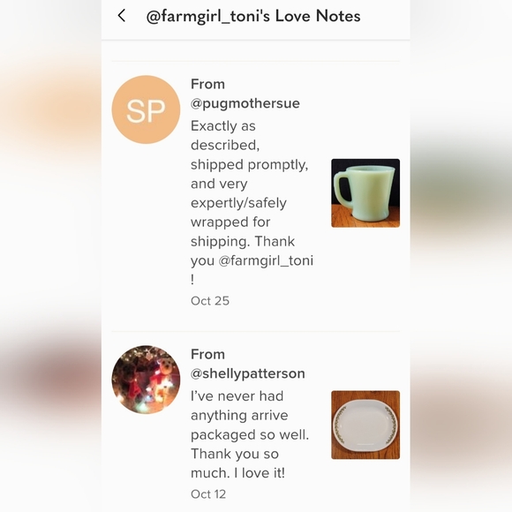The image size is (512, 512).
Task: Tap the 'From' label above pugmothersue
Action: pos(207,84)
